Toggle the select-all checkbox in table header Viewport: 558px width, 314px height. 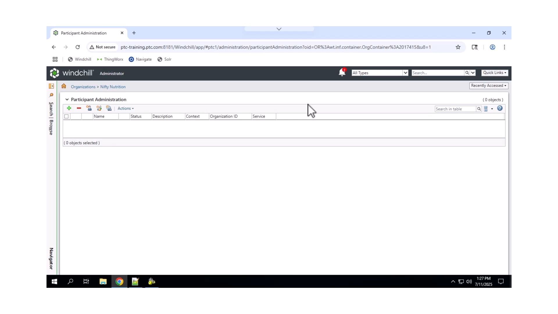(67, 116)
